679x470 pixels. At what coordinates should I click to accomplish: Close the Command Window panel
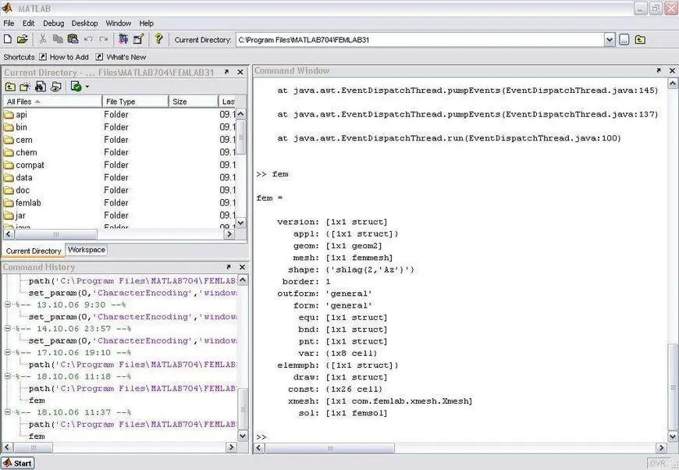(672, 70)
